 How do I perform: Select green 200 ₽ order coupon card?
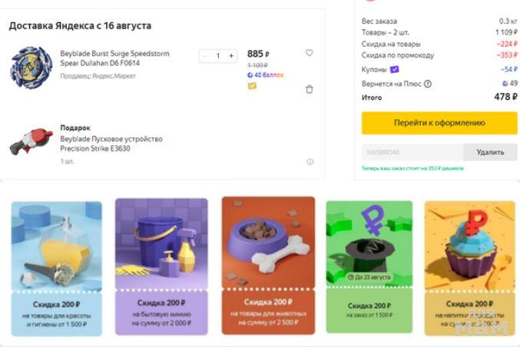pyautogui.click(x=369, y=266)
